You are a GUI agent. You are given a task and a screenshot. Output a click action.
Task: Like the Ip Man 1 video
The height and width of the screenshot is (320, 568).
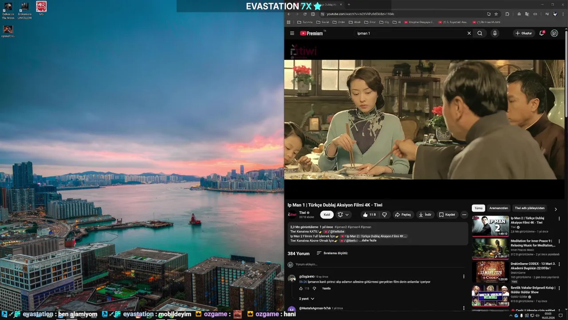(x=369, y=215)
